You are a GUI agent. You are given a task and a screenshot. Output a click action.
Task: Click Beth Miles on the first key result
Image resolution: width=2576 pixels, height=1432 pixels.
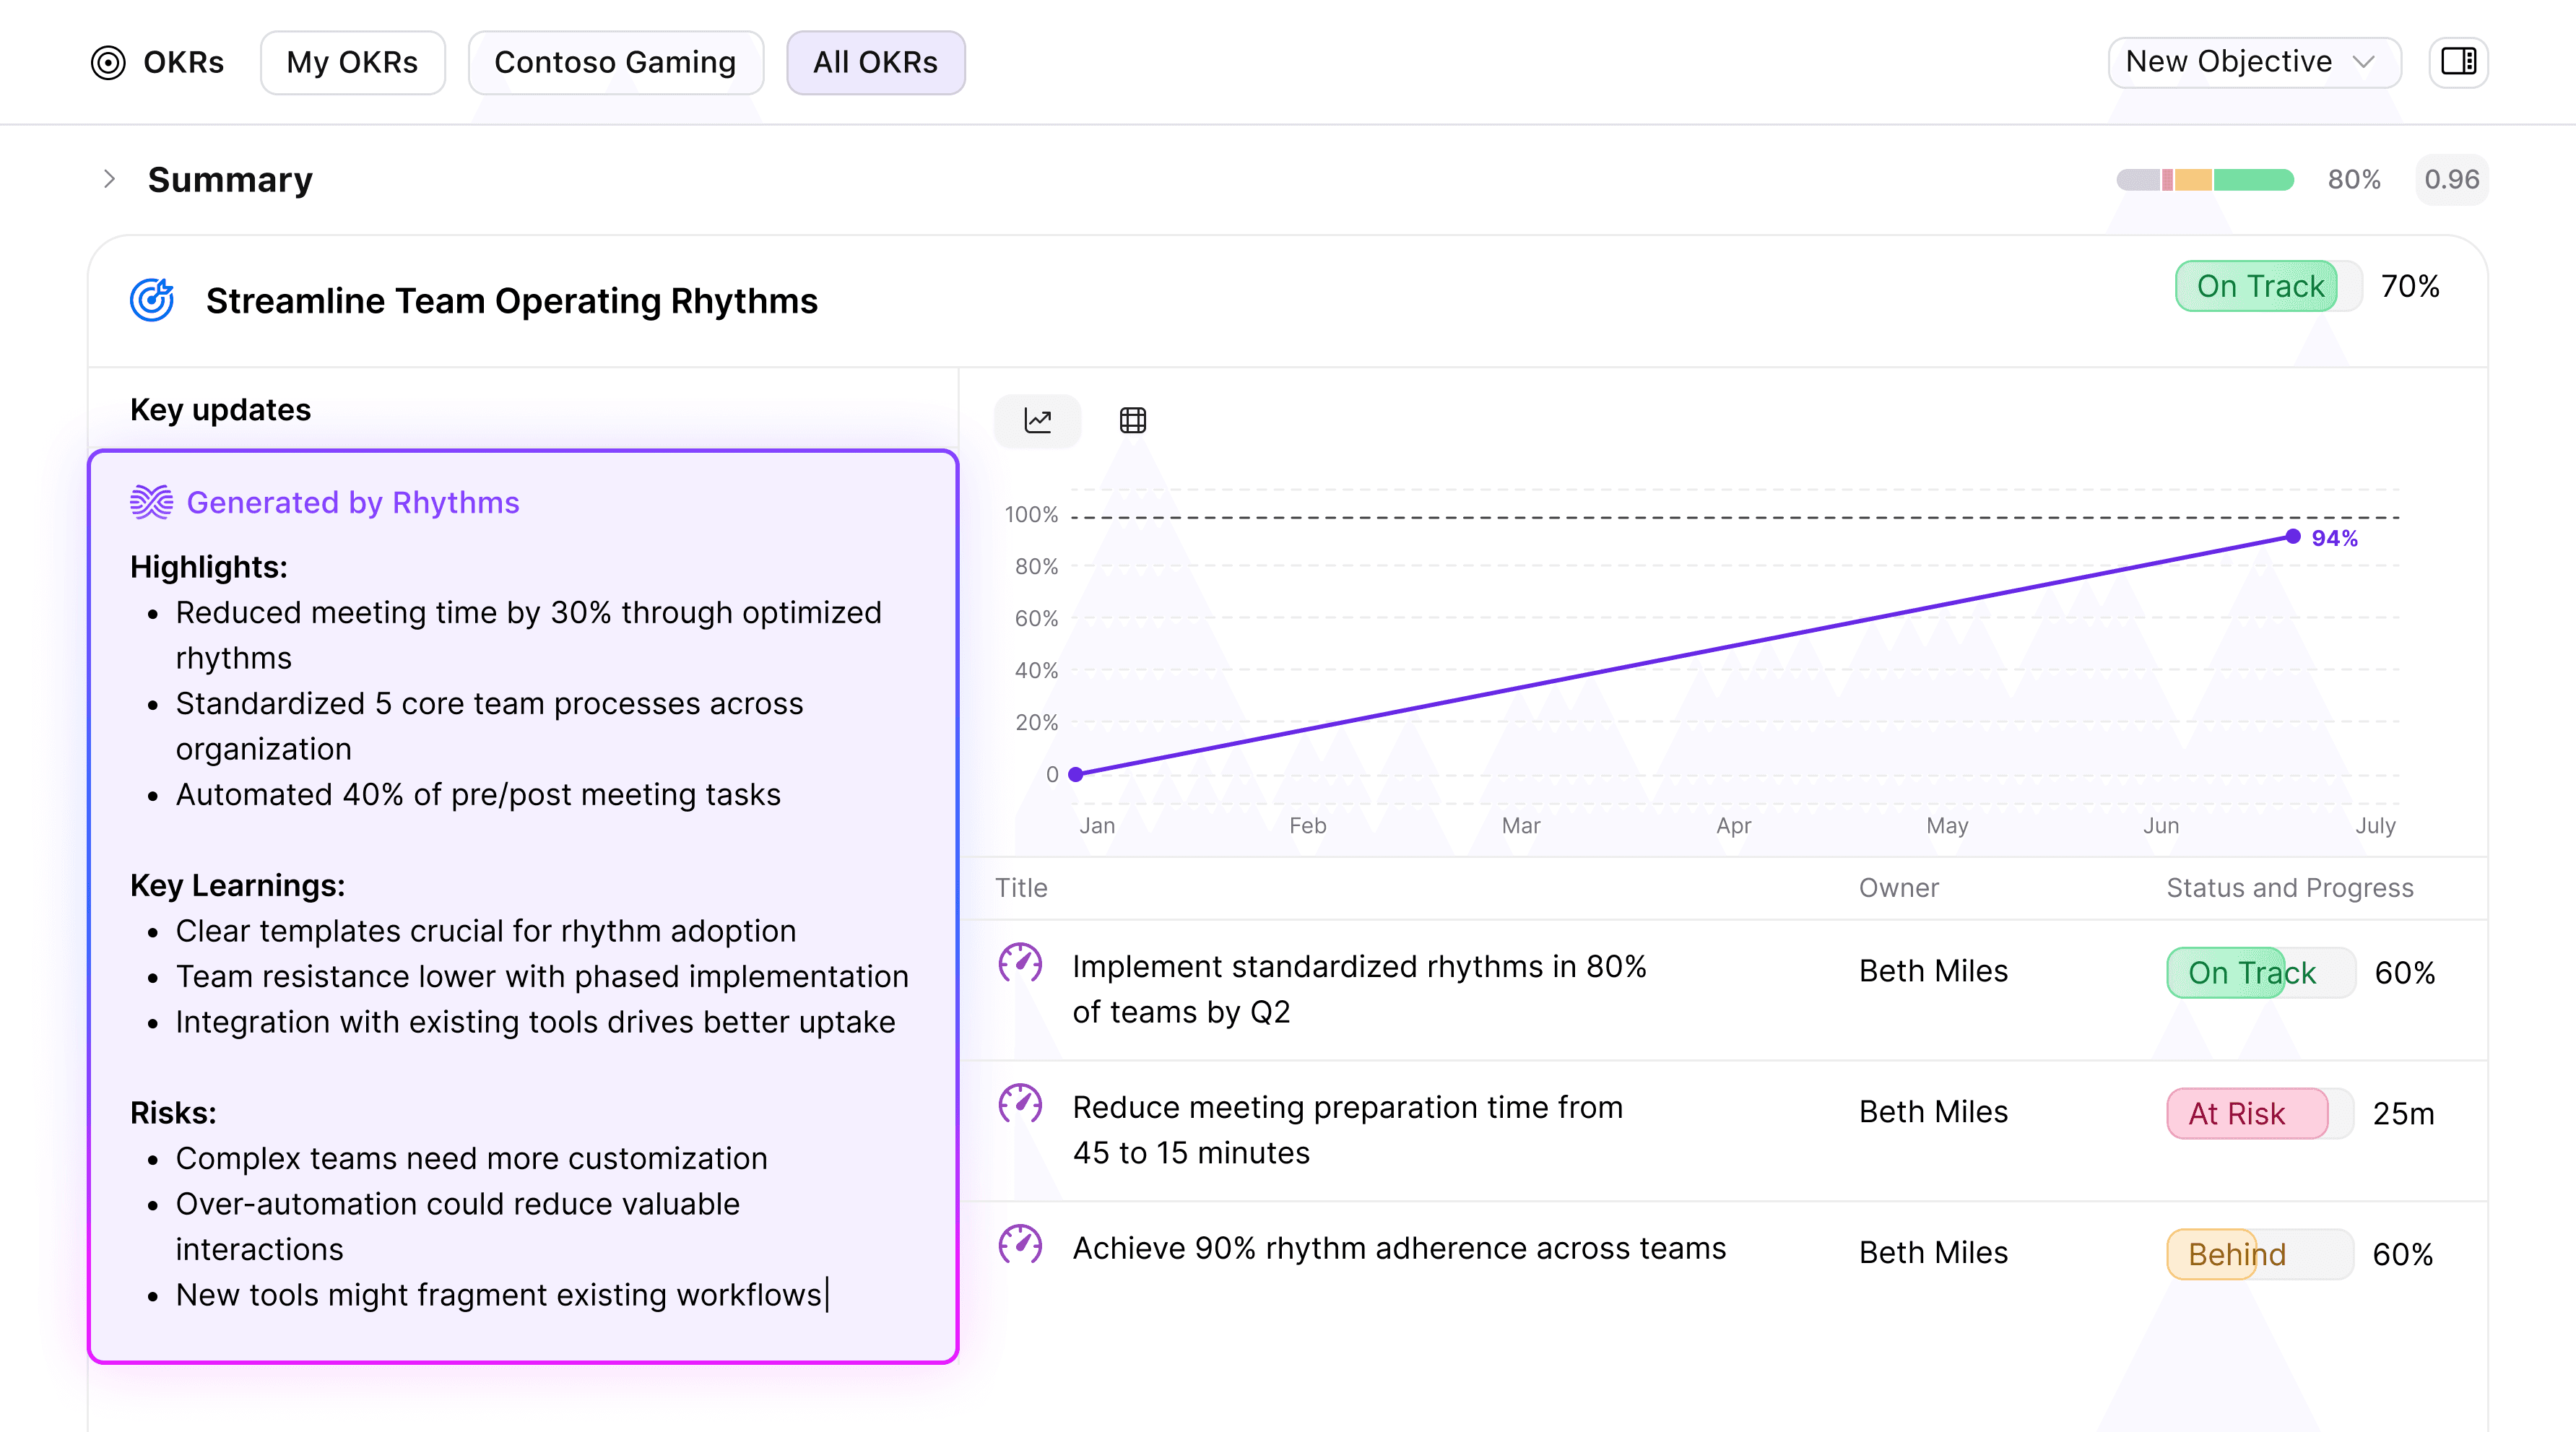pos(1932,971)
